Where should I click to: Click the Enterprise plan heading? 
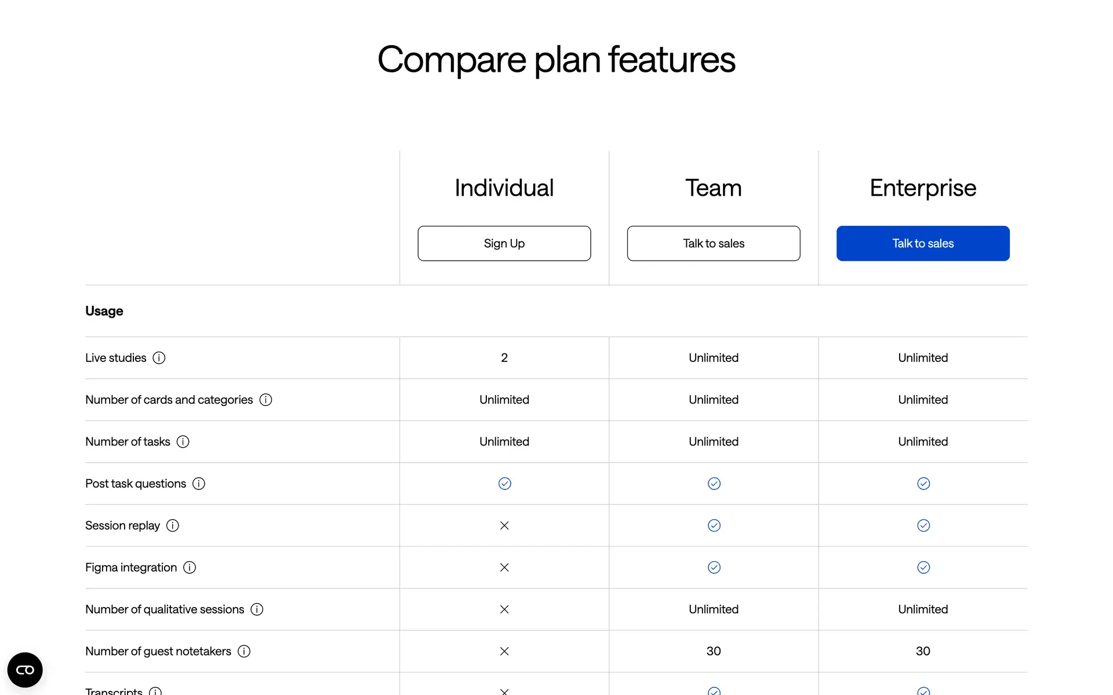click(922, 188)
